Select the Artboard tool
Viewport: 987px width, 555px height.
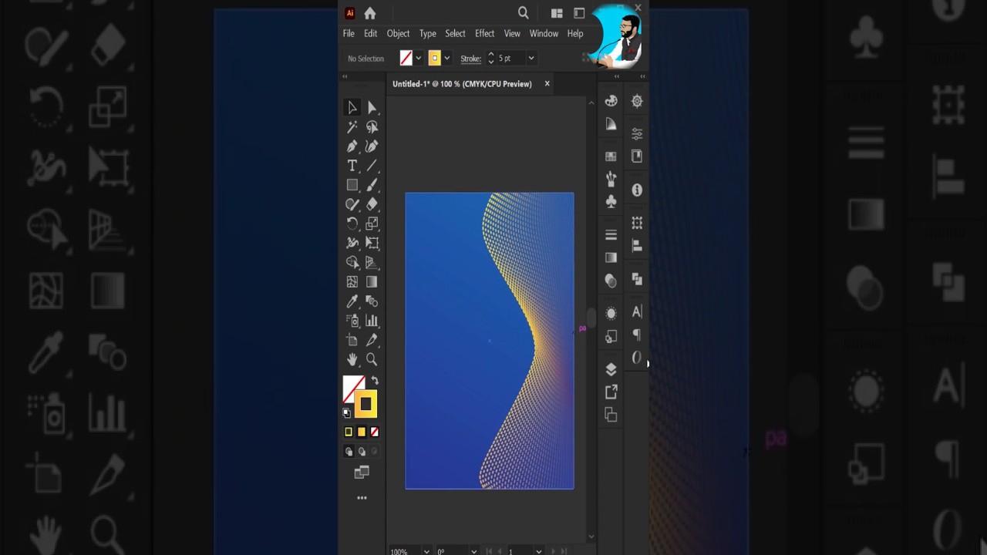352,340
